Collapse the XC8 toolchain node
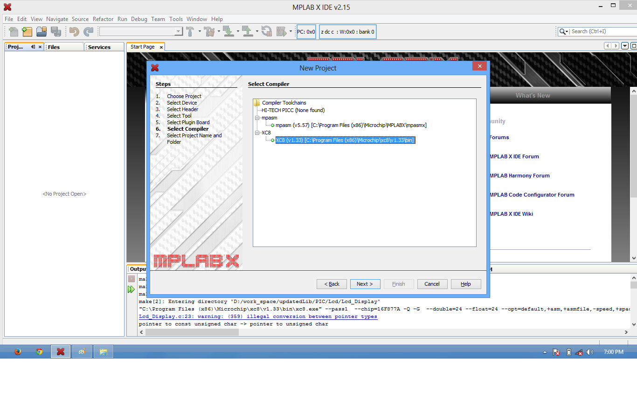637x395 pixels. 257,133
